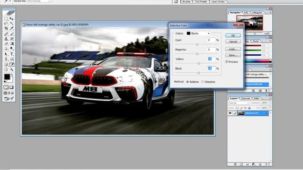Click the Magenta percentage field
This screenshot has width=303, height=170.
click(211, 50)
